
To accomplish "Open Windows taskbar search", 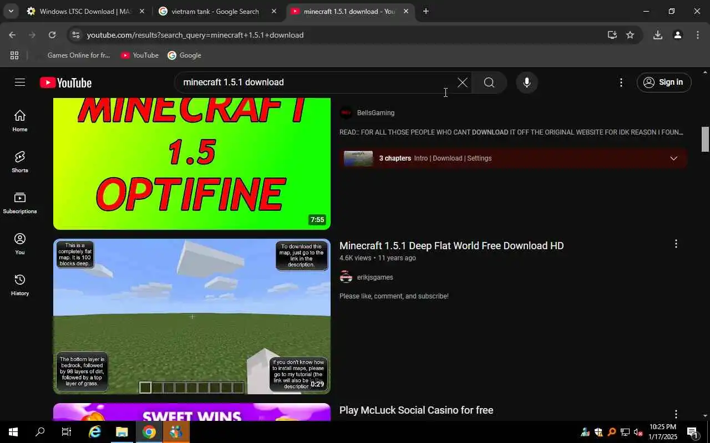I will pos(40,432).
